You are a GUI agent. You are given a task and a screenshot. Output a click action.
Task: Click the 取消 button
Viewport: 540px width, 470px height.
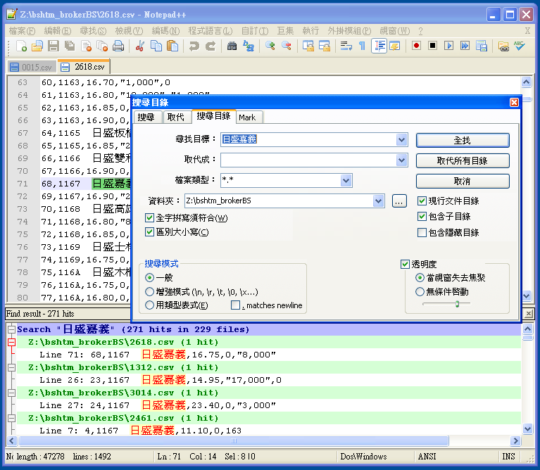[462, 181]
